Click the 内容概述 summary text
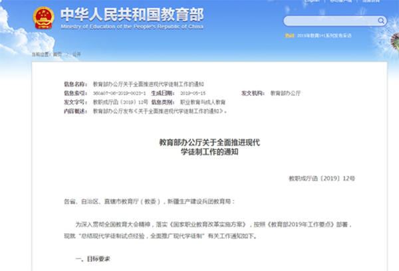399x271 pixels. coord(160,111)
